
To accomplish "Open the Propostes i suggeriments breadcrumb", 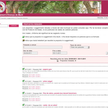I will pyautogui.click(x=7, y=18).
